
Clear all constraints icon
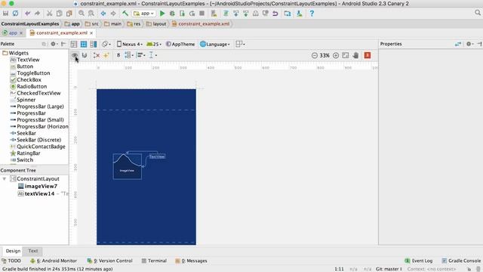click(97, 55)
